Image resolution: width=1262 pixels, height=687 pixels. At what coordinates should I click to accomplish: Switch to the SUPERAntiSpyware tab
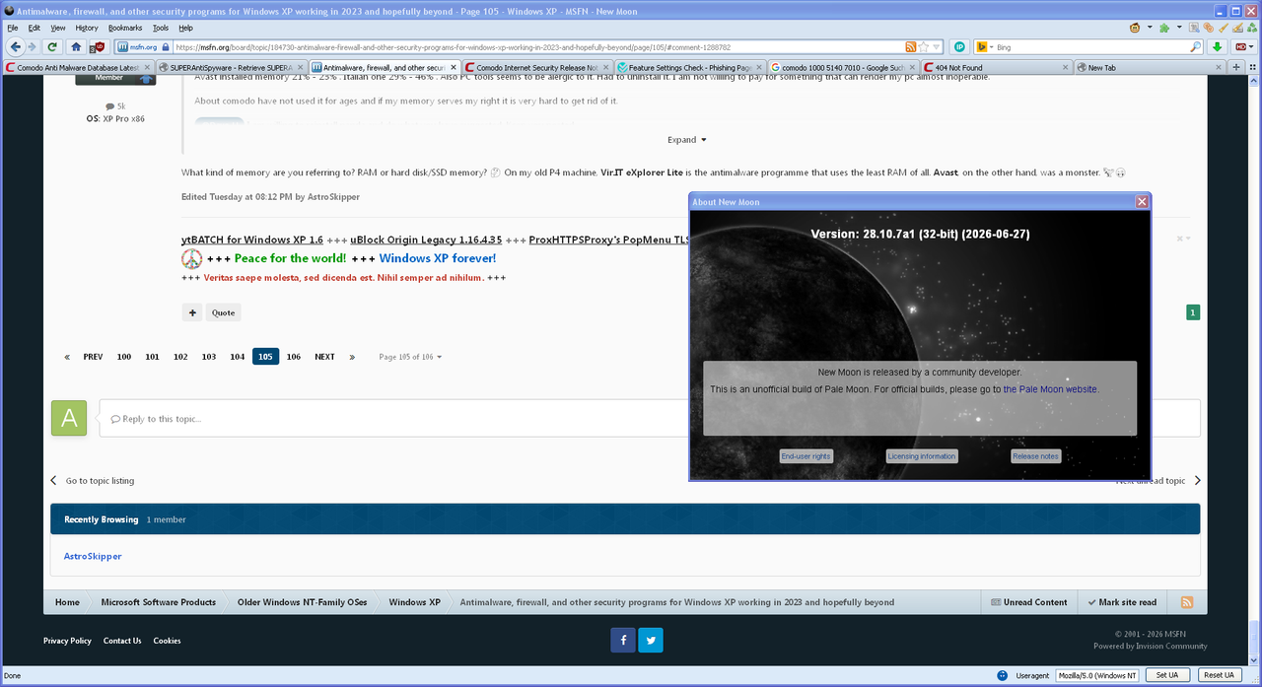pos(231,68)
